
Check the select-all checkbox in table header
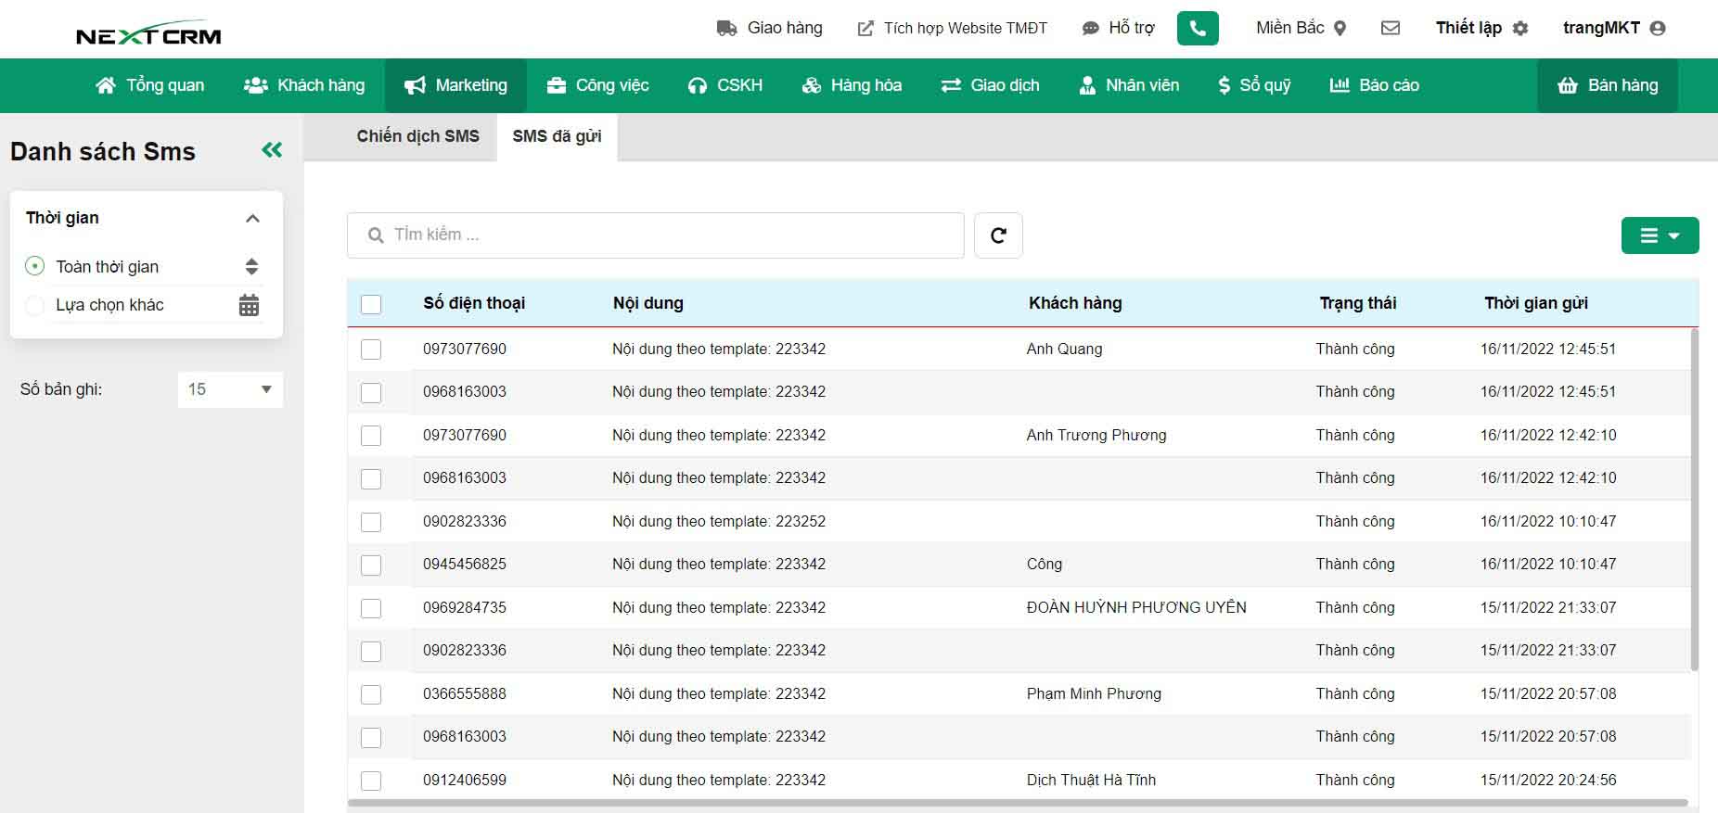pos(371,304)
